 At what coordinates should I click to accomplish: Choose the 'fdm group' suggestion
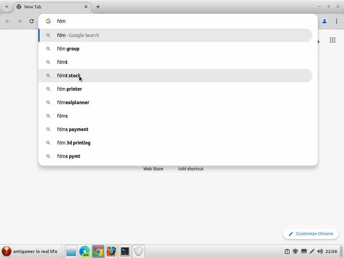[x=175, y=49]
